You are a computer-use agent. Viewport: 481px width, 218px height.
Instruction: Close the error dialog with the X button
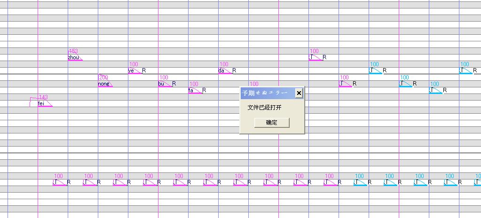(x=299, y=93)
